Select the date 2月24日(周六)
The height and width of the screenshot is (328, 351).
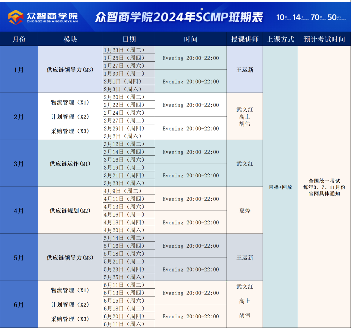point(129,113)
